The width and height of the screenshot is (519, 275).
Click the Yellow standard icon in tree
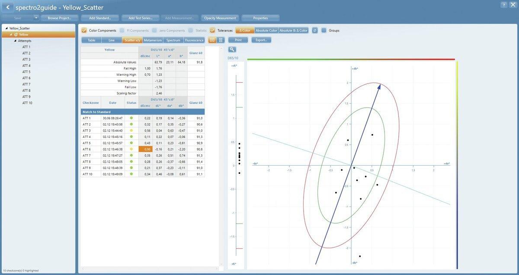16,35
